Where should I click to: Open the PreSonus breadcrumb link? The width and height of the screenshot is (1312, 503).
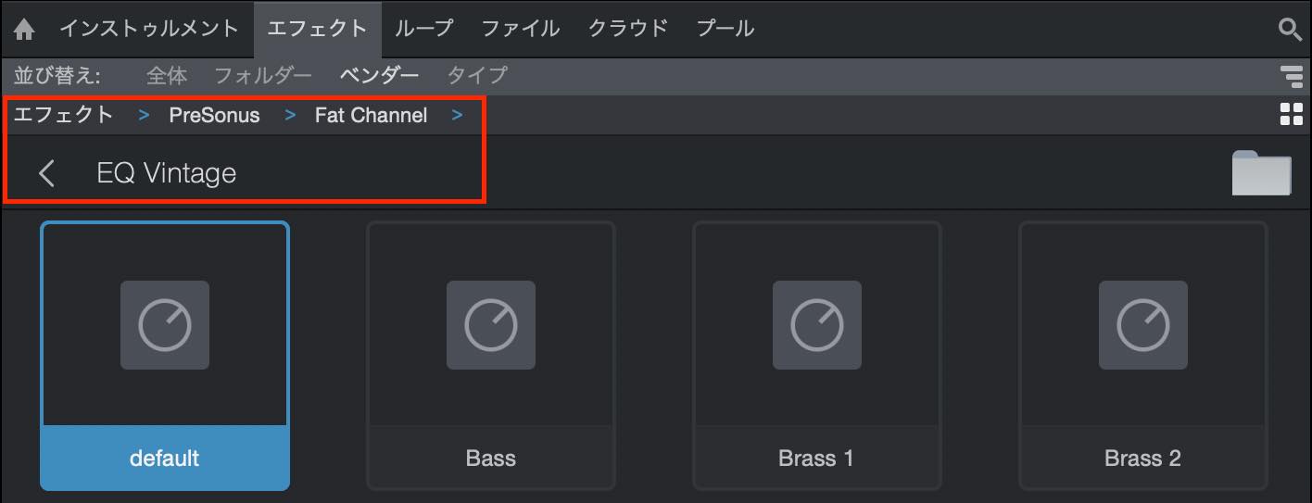tap(214, 116)
